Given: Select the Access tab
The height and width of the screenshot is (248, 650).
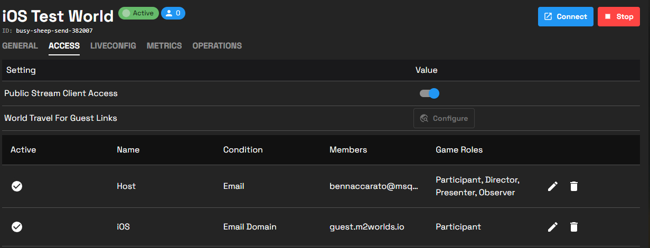Looking at the screenshot, I should 64,46.
